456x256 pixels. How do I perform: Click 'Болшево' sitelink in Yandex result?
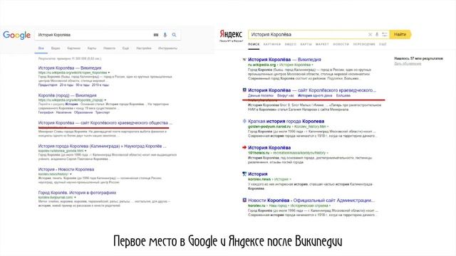[x=343, y=95]
